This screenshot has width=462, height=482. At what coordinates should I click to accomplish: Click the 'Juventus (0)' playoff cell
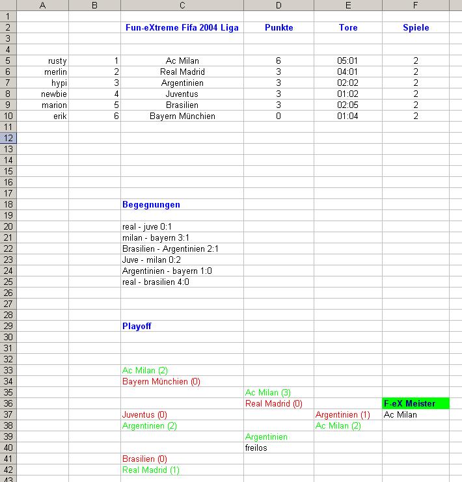[182, 415]
